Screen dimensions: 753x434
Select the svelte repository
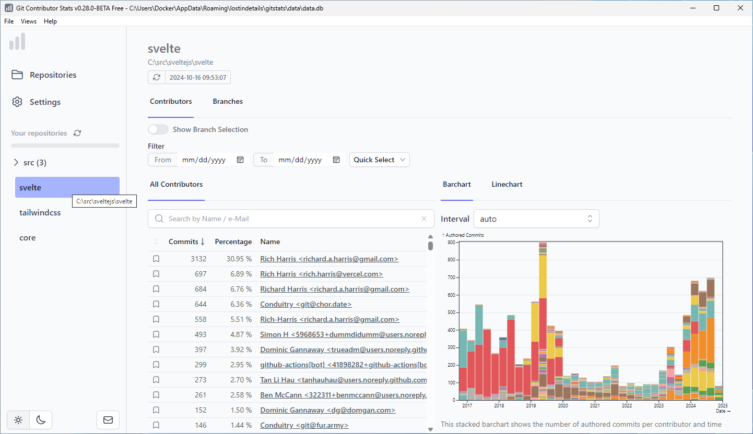[x=67, y=187]
